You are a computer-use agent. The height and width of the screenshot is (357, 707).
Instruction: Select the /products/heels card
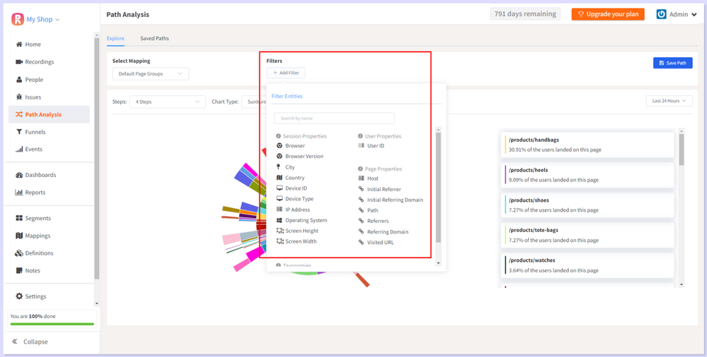click(x=587, y=175)
